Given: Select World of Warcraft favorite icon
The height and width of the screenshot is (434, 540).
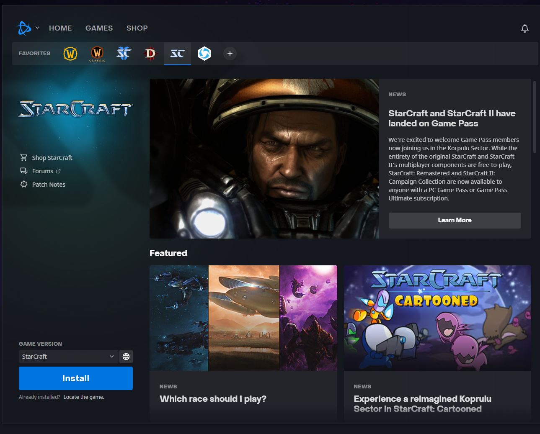Looking at the screenshot, I should [70, 54].
